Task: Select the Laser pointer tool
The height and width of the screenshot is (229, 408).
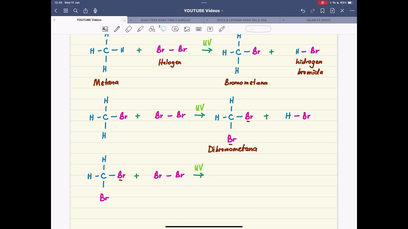Action: [x=222, y=29]
